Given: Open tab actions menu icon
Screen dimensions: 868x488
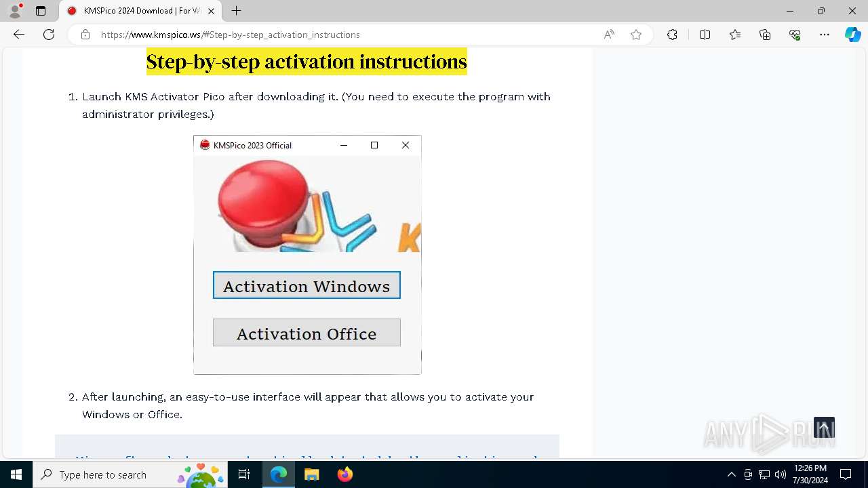Looking at the screenshot, I should point(41,11).
